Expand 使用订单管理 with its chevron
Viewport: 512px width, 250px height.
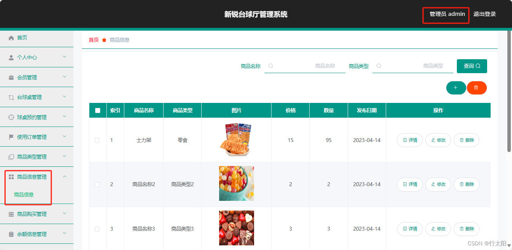pyautogui.click(x=64, y=136)
